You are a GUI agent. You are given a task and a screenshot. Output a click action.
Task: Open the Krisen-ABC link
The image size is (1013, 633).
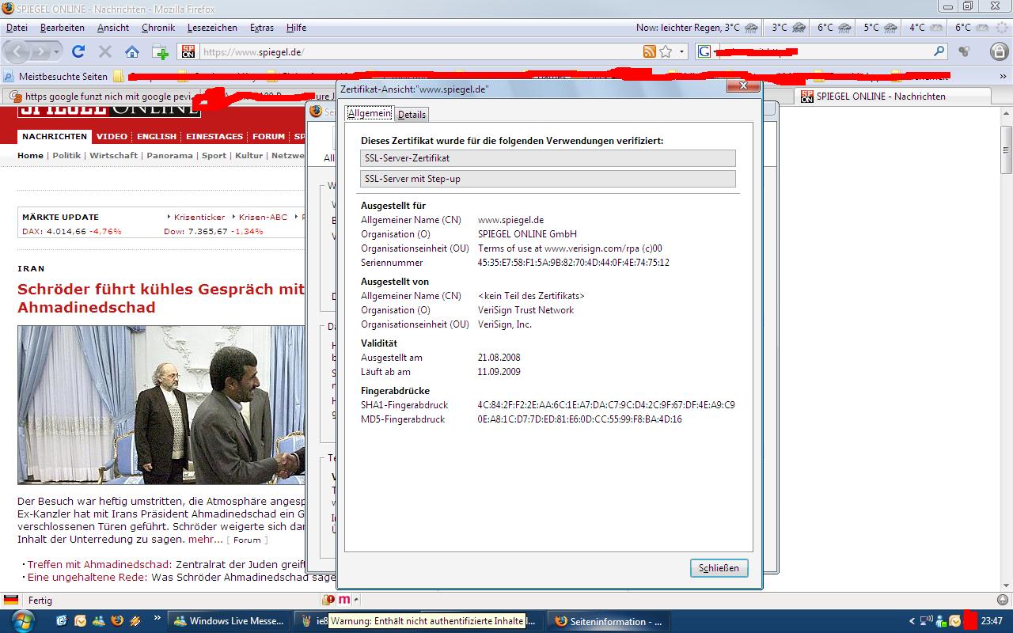(264, 217)
